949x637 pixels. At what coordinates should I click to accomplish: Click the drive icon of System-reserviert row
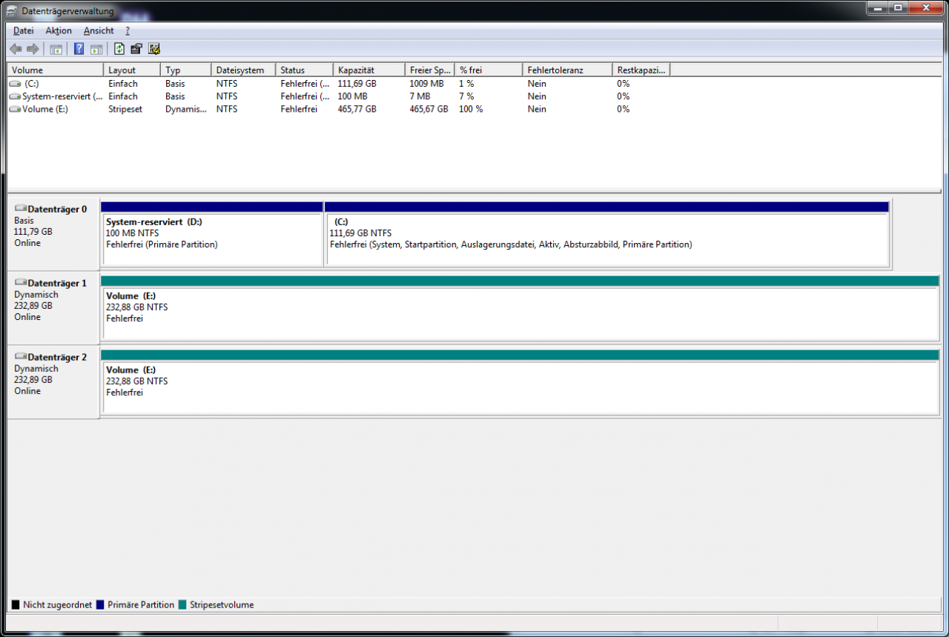tap(15, 96)
